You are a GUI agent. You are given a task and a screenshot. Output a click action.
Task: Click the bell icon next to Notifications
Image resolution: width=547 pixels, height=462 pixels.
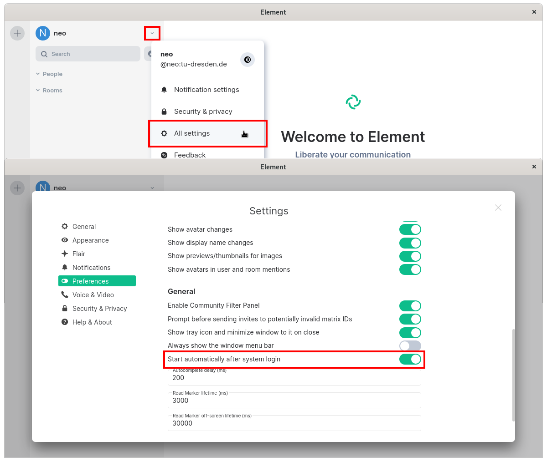point(65,268)
